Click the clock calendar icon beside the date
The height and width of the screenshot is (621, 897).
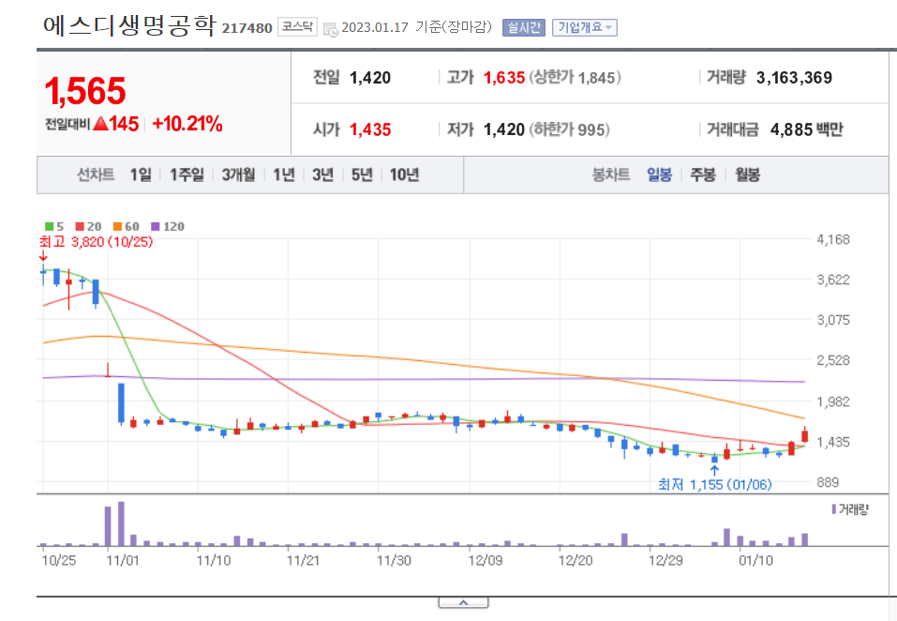(331, 30)
